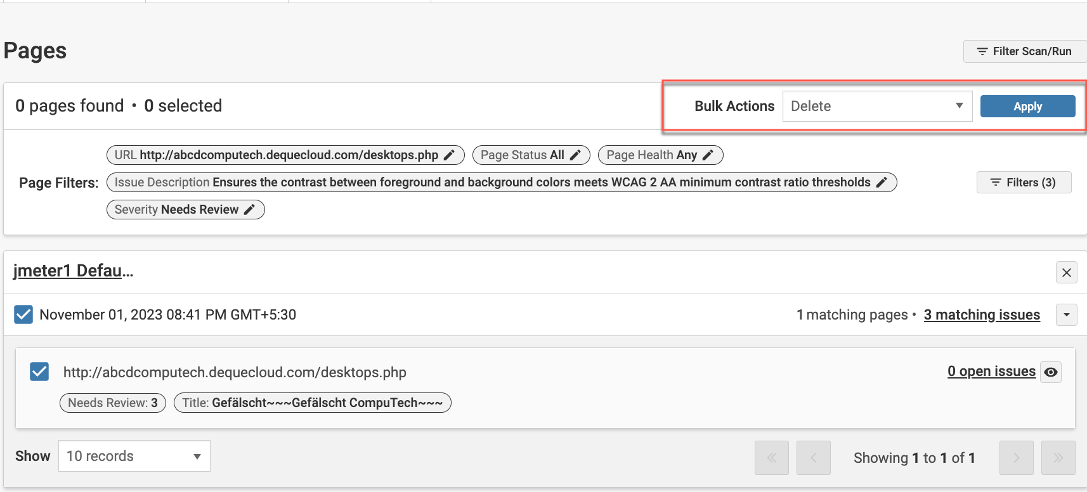The image size is (1087, 492).
Task: Open the records per page dropdown
Action: tap(134, 456)
